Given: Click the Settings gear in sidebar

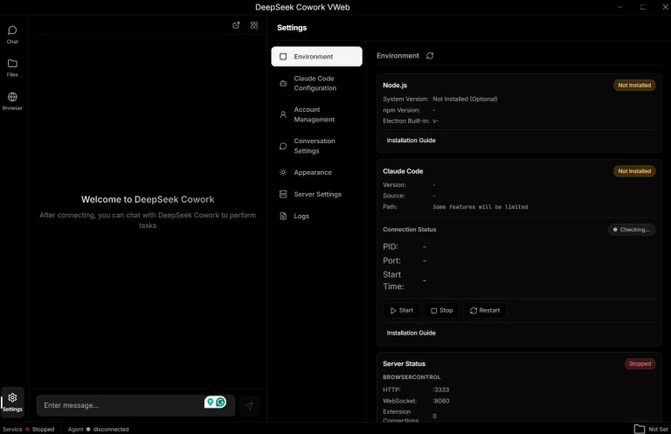Looking at the screenshot, I should click(x=12, y=402).
